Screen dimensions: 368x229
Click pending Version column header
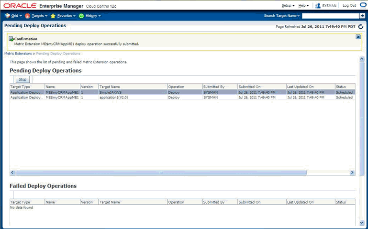(x=89, y=87)
